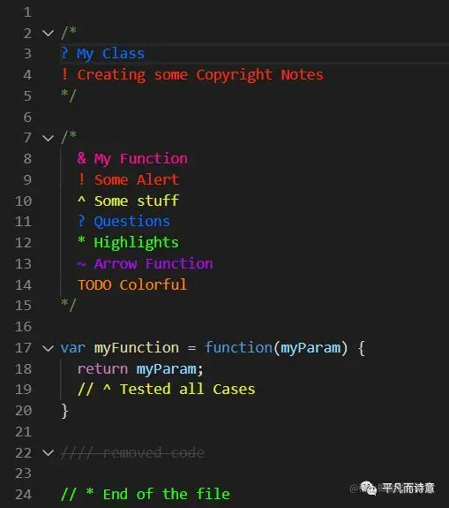Click the 'function' keyword on line 17
Image resolution: width=449 pixels, height=508 pixels.
click(238, 347)
